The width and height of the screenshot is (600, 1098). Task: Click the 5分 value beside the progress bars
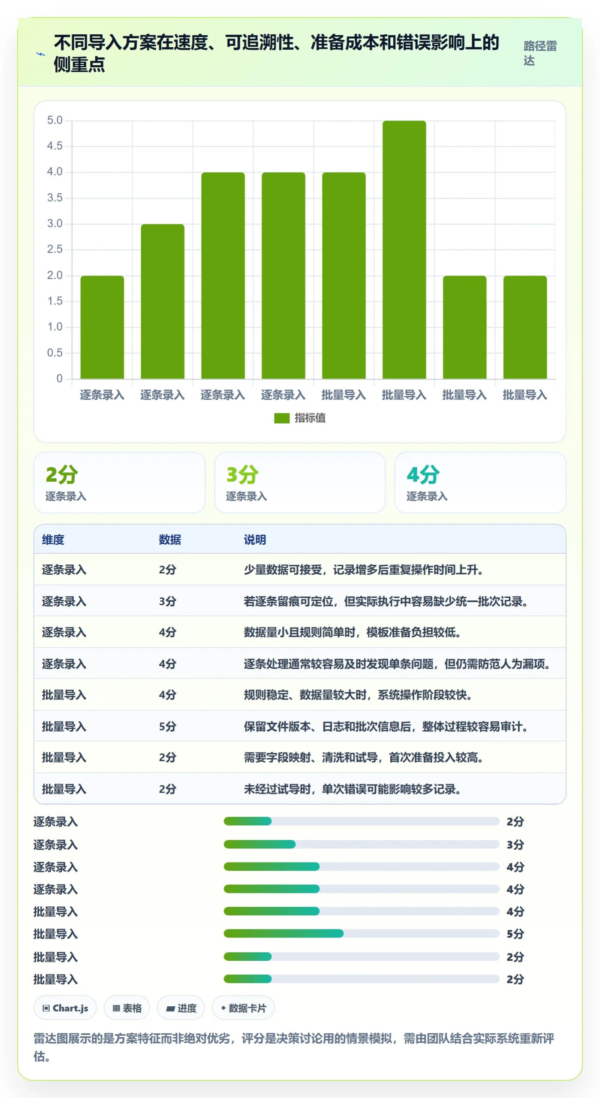515,934
